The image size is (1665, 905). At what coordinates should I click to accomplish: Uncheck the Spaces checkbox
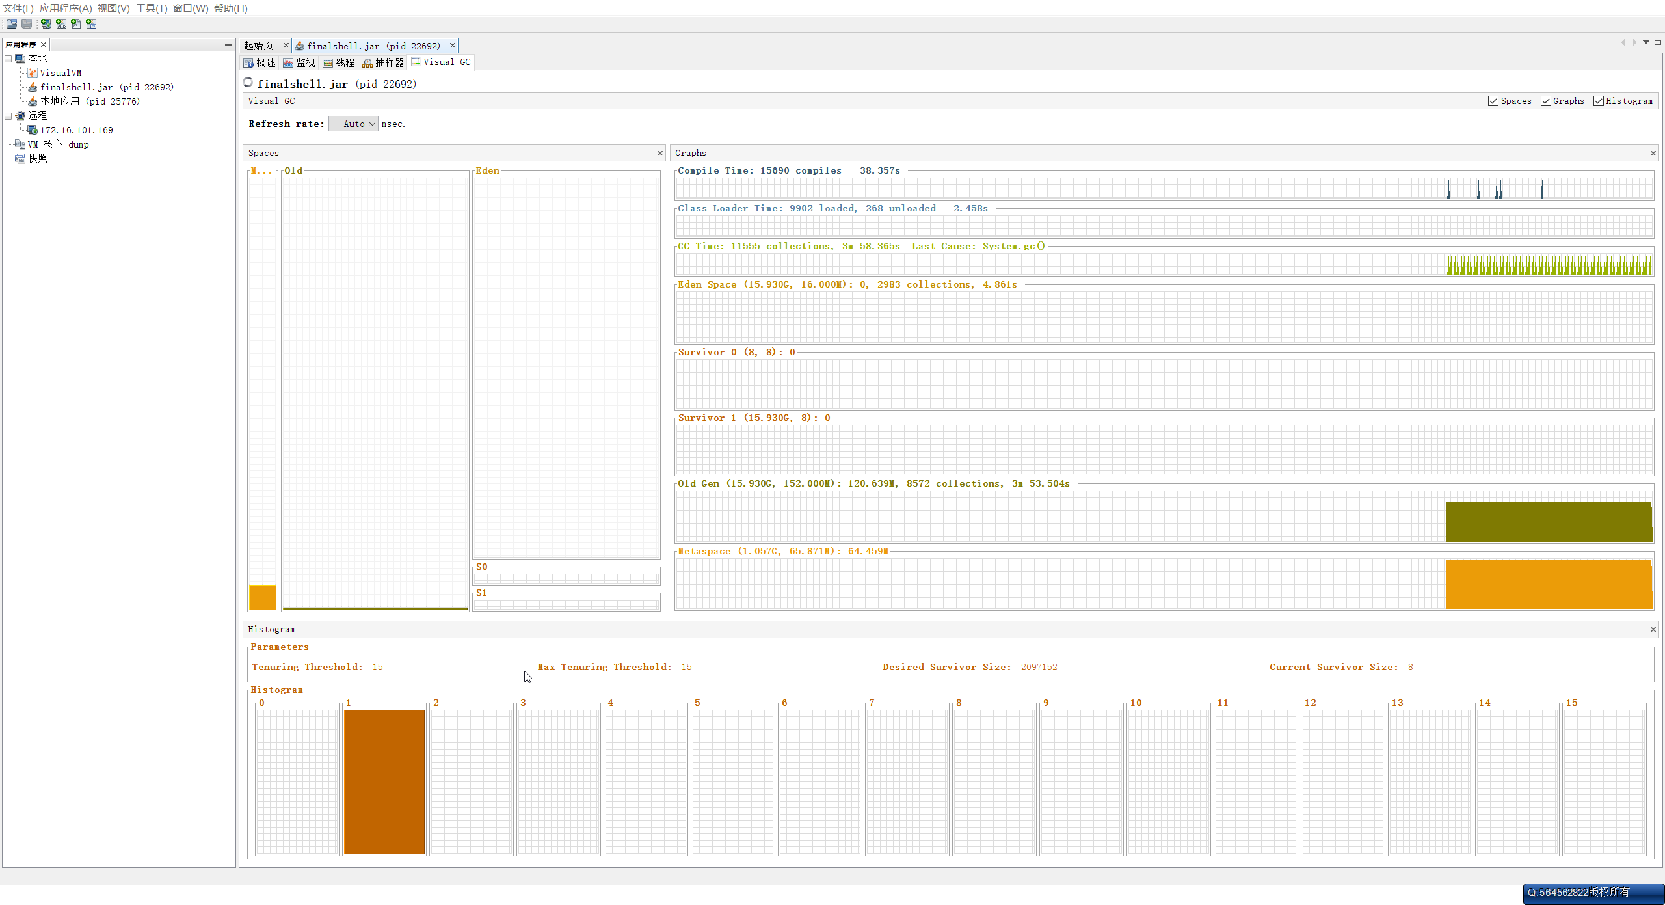(x=1493, y=101)
